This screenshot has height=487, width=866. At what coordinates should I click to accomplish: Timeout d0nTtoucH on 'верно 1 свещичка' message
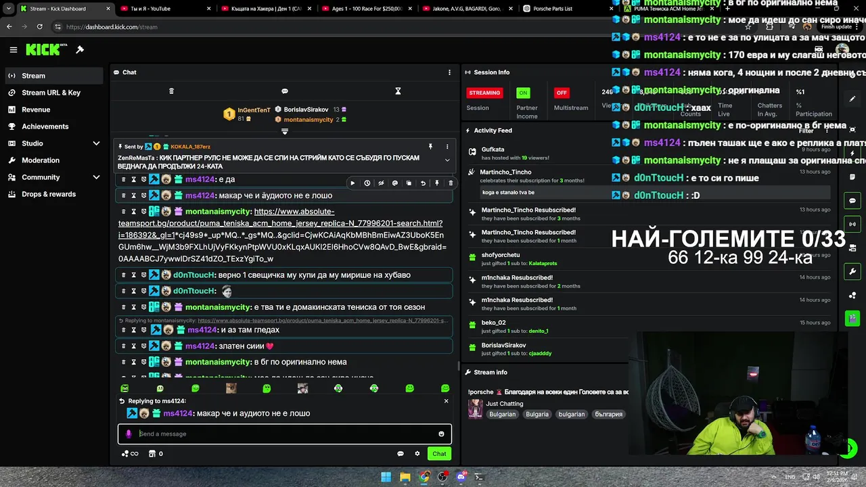pos(133,275)
